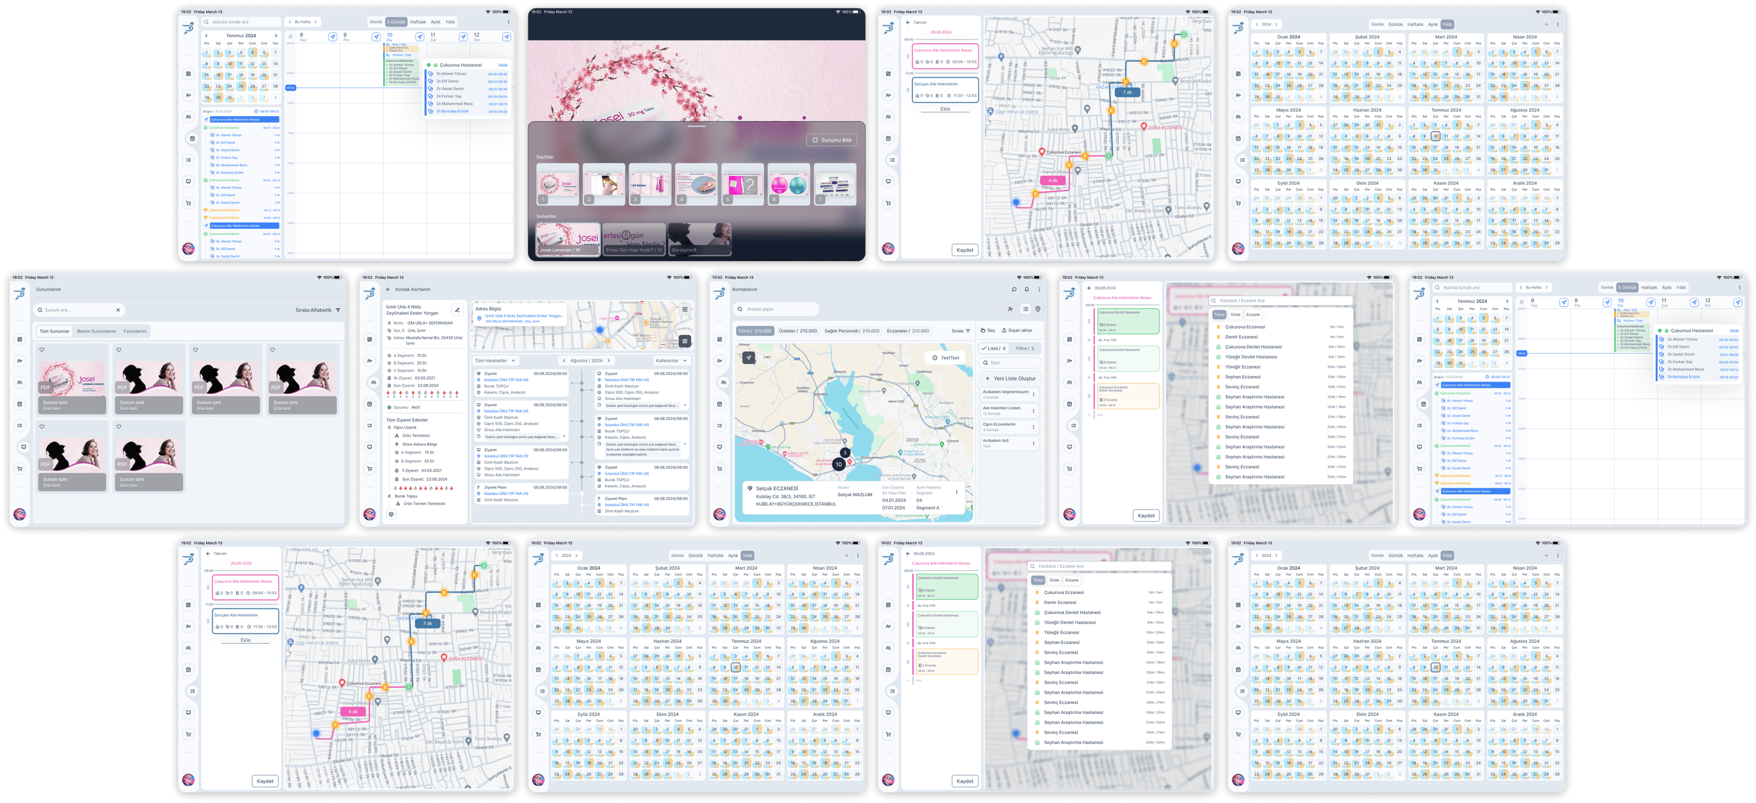Favorite the josei presentation with heart icon

pyautogui.click(x=42, y=350)
